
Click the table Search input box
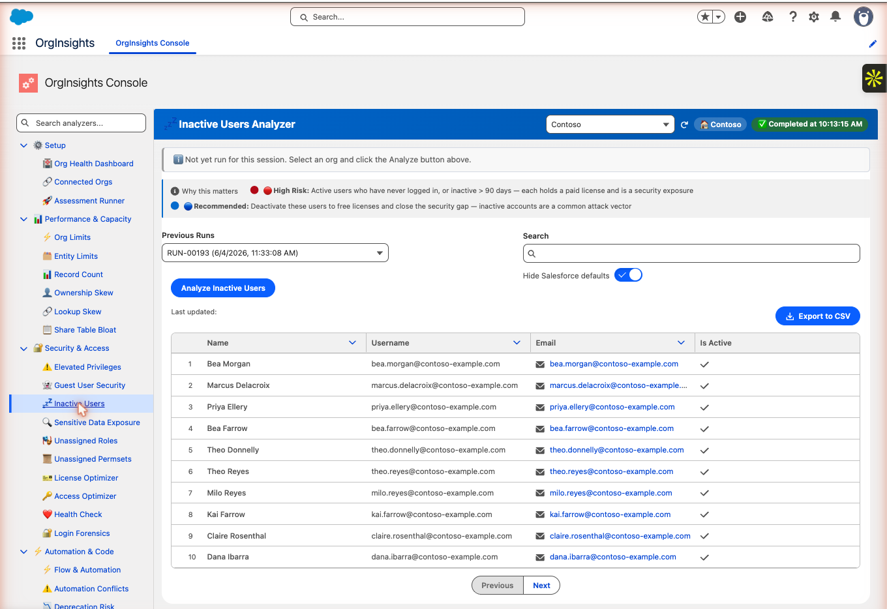click(691, 254)
